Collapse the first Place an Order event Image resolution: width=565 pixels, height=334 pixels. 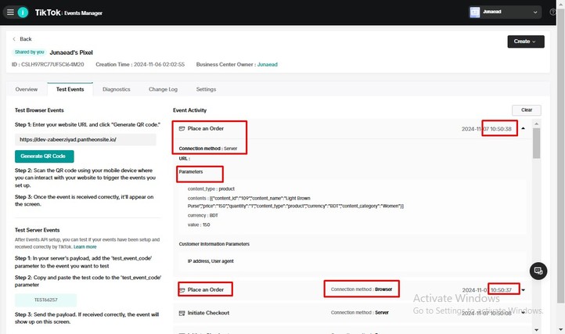(x=524, y=128)
